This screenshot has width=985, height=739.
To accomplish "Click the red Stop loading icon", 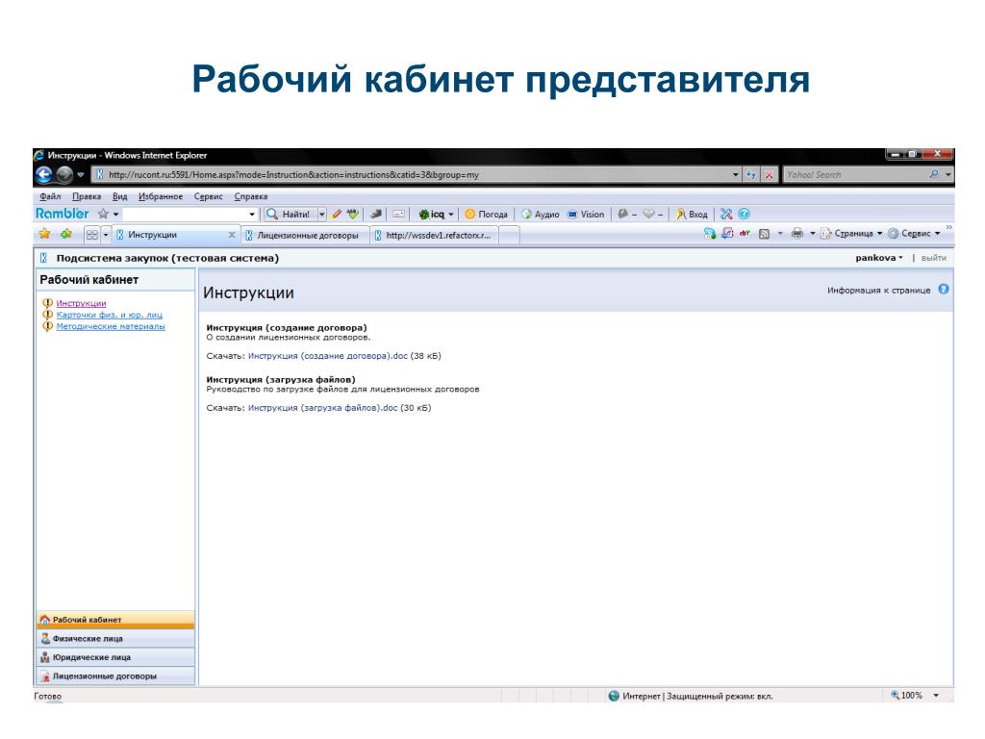I will pyautogui.click(x=769, y=175).
